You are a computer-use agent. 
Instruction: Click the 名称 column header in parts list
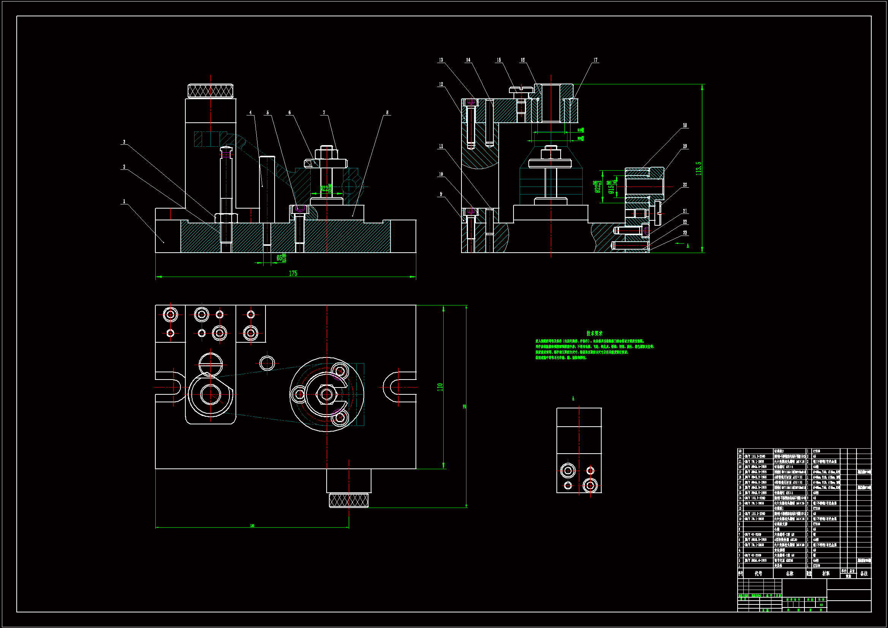[789, 573]
